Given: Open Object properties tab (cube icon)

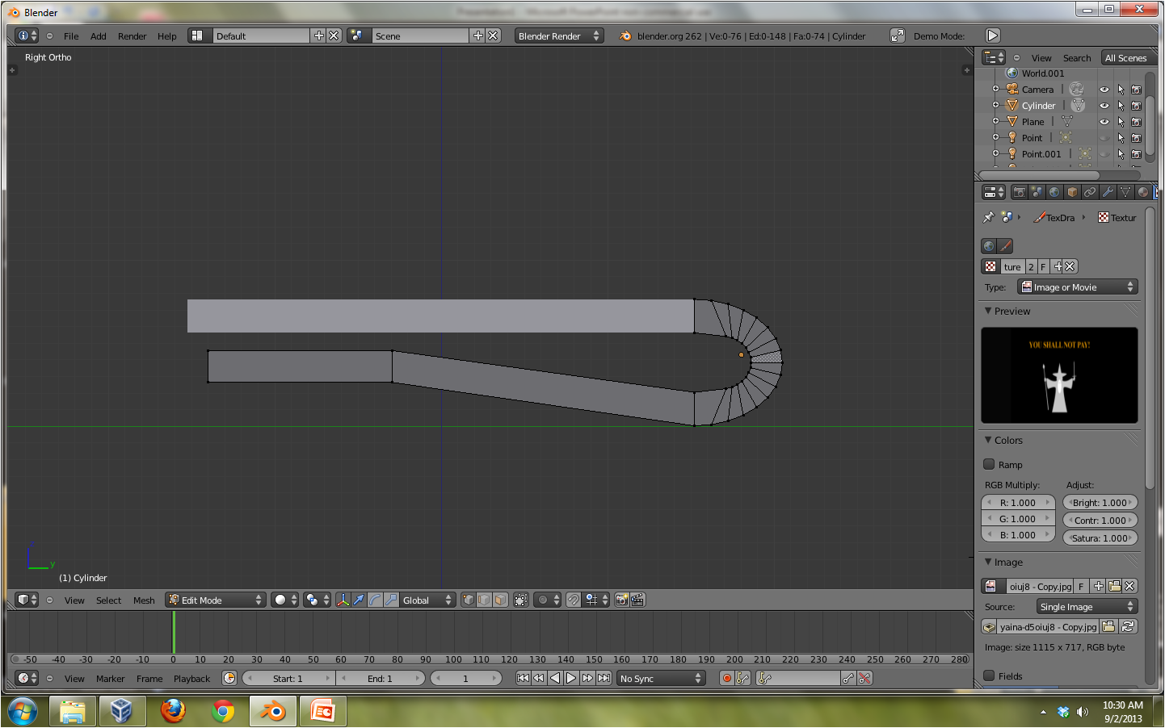Looking at the screenshot, I should click(1072, 192).
